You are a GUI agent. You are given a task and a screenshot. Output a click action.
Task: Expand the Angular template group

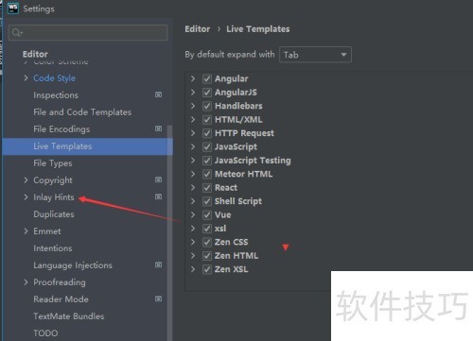pyautogui.click(x=193, y=78)
